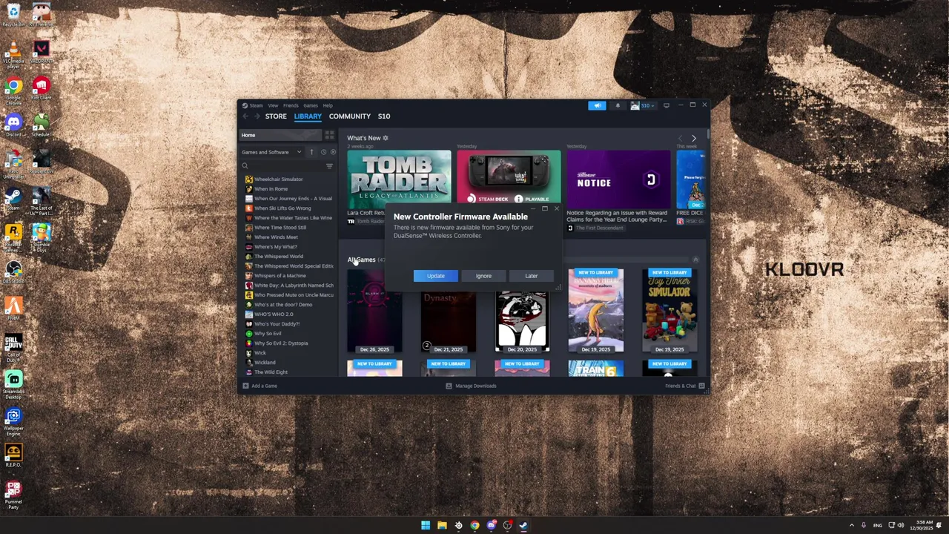Open the notifications bell icon
This screenshot has width=949, height=534.
click(617, 105)
